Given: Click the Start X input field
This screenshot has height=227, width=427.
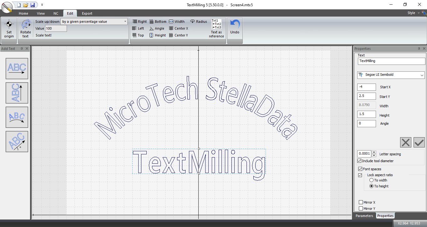Looking at the screenshot, I should 366,87.
